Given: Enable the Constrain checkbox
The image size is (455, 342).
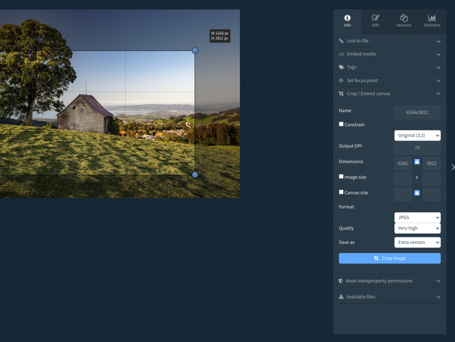Looking at the screenshot, I should (341, 124).
